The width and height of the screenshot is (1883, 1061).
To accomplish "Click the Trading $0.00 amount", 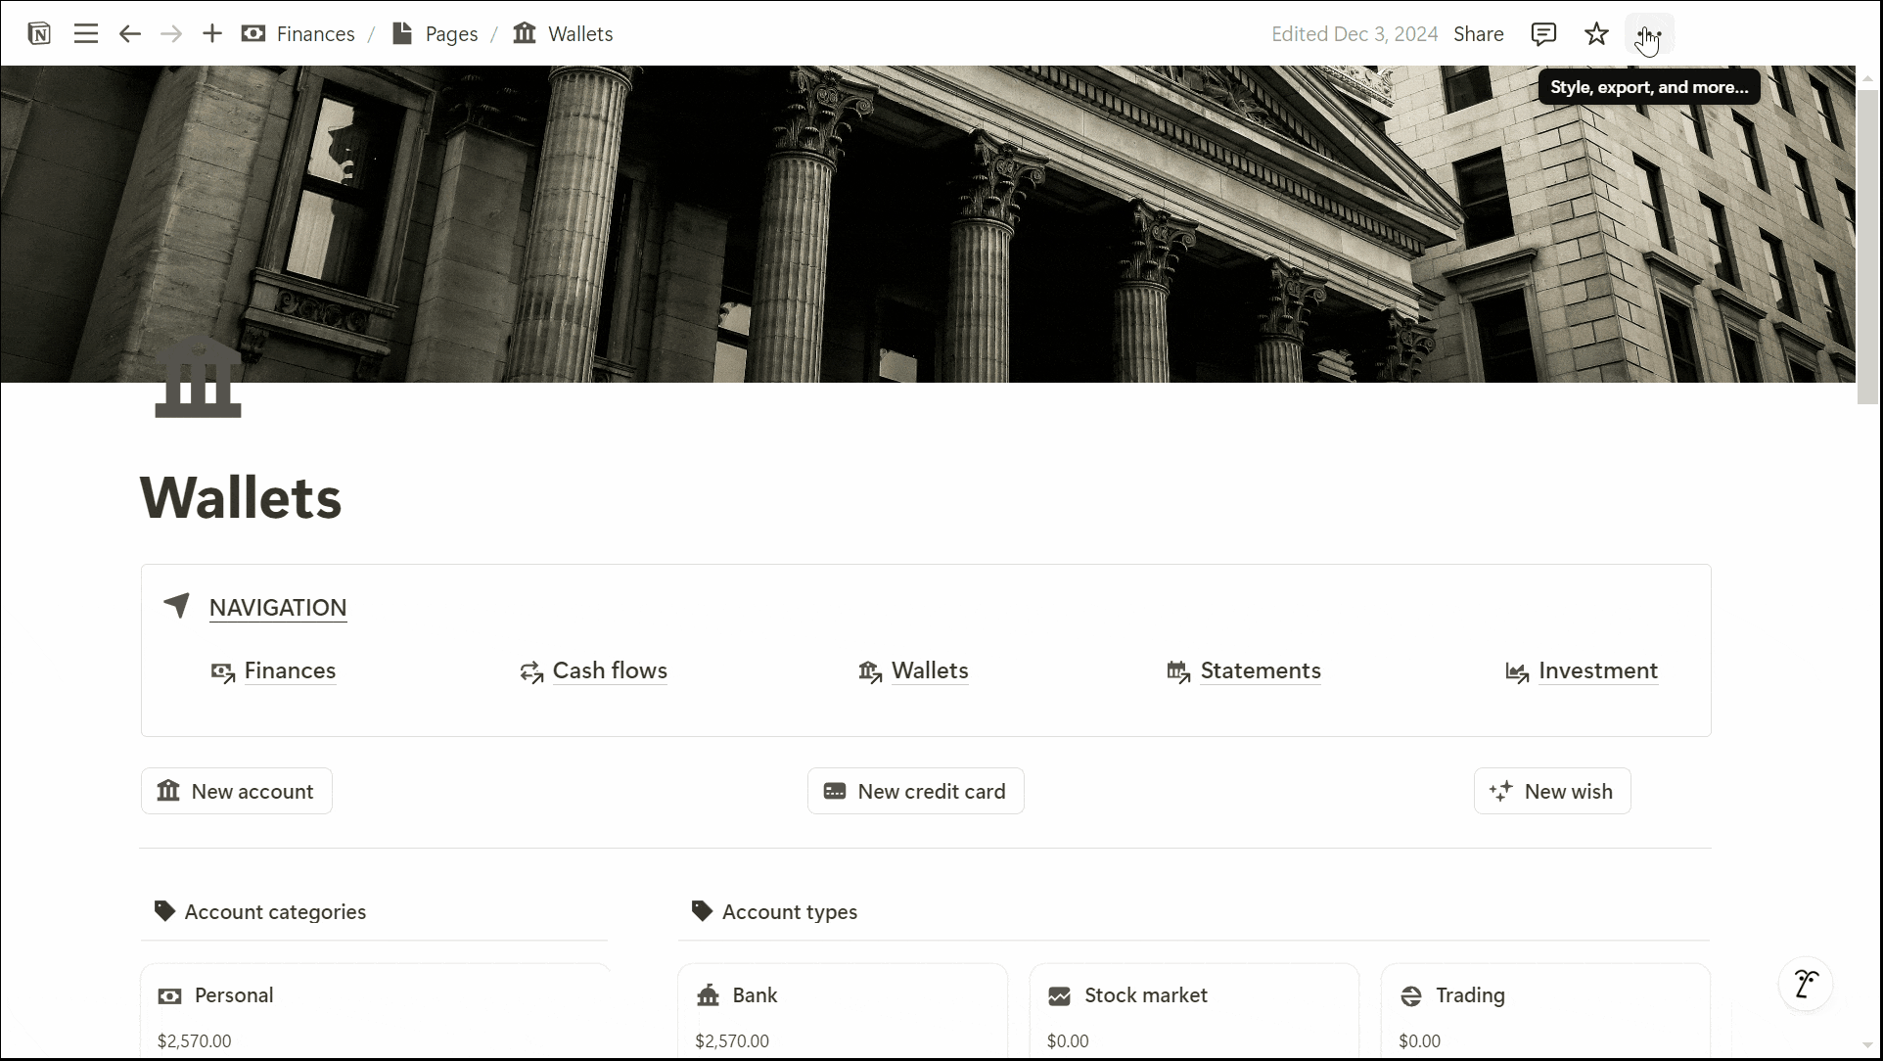I will point(1419,1041).
